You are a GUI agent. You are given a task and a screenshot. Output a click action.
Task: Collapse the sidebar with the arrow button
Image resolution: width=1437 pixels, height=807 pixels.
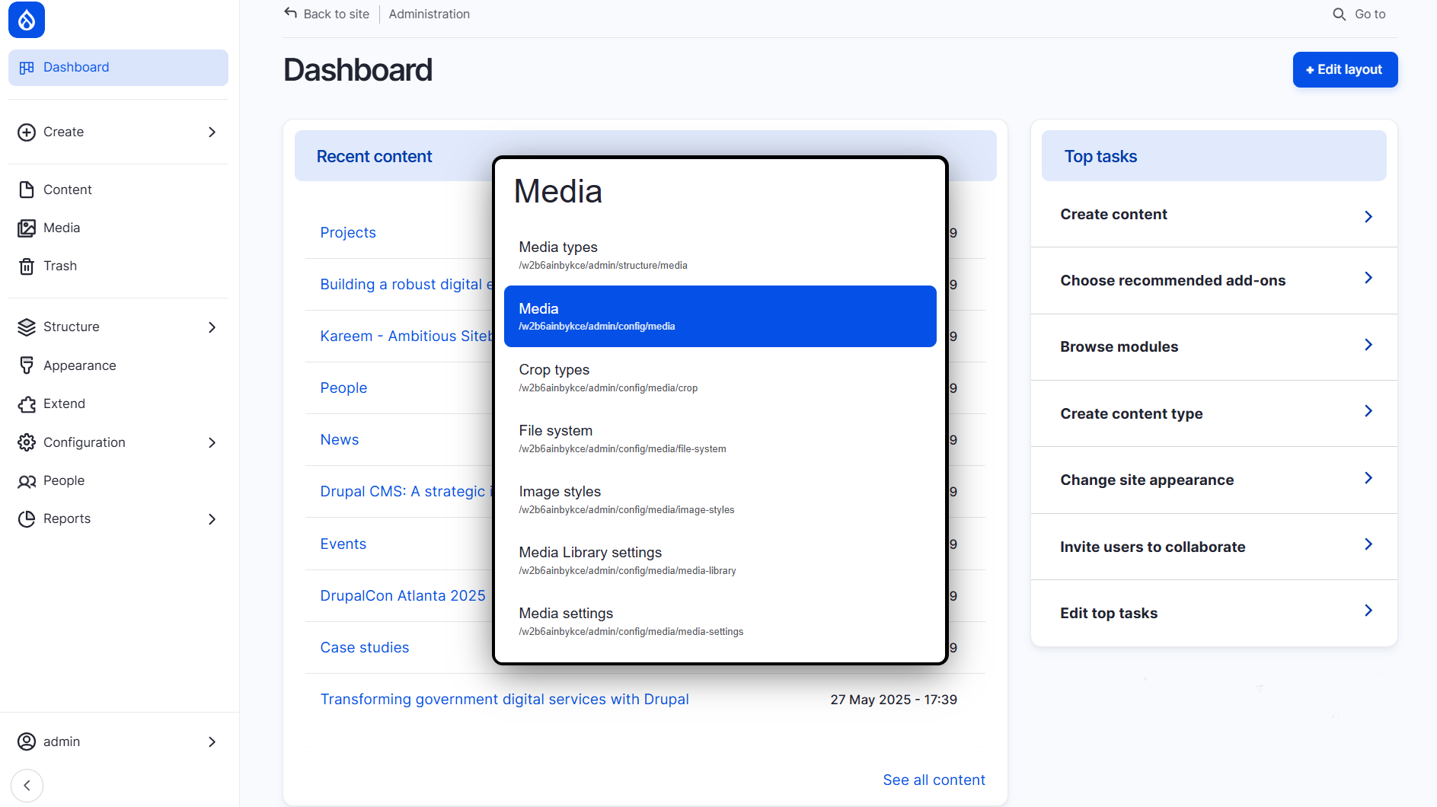(x=27, y=786)
